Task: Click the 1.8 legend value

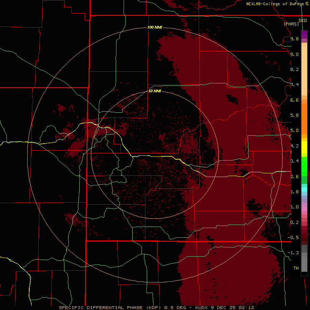Action: point(294,192)
